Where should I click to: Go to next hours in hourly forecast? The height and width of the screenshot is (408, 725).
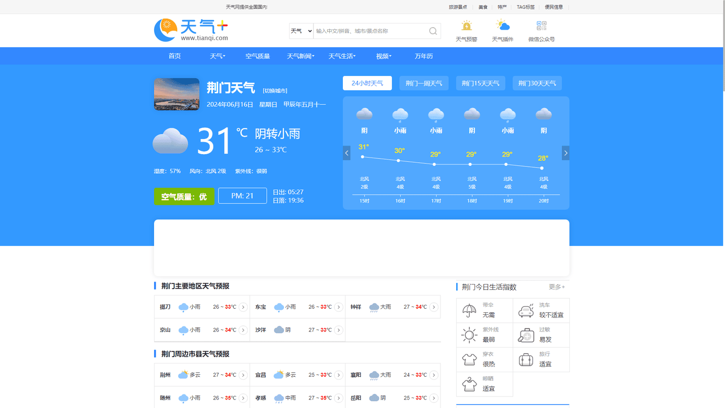pos(566,153)
